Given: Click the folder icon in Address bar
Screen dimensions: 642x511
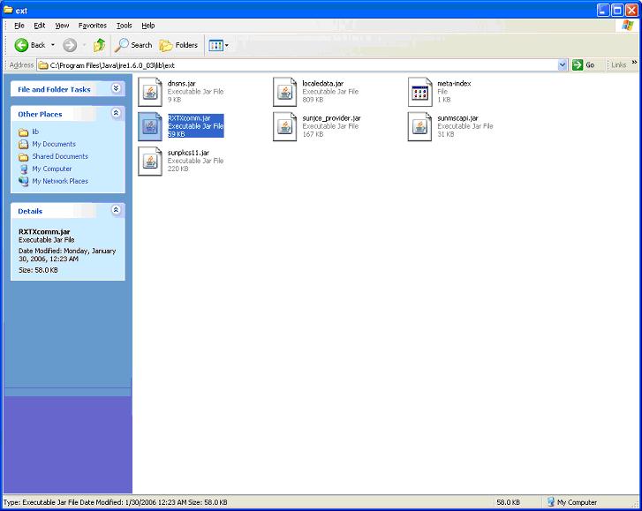Looking at the screenshot, I should point(43,65).
